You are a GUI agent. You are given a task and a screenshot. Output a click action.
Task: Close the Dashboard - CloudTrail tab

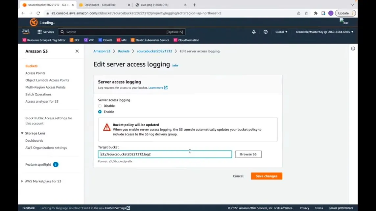click(x=129, y=5)
